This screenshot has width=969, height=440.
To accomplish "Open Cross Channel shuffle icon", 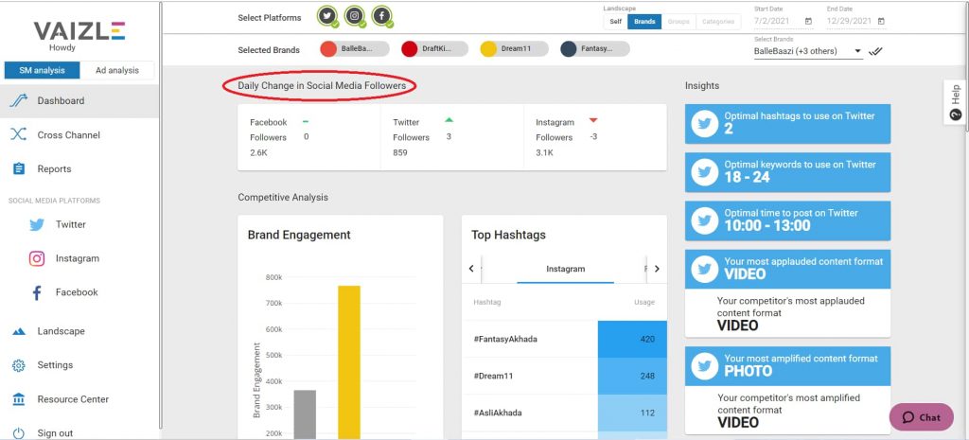I will tap(19, 134).
